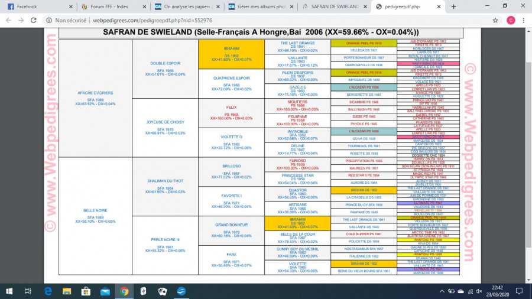This screenshot has height=299, width=532.
Task: Close the Forum FFE - Index tab
Action: coord(144,6)
